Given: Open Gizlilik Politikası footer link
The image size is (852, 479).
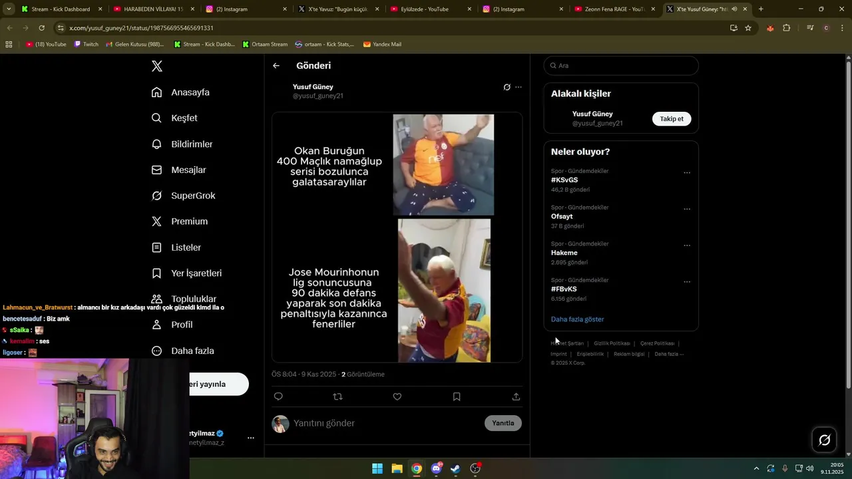Looking at the screenshot, I should [612, 343].
